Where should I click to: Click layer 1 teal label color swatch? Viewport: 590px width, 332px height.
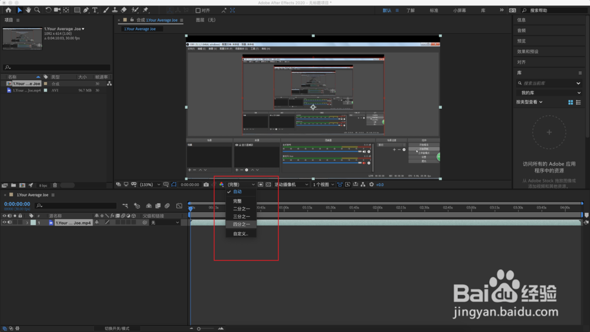[x=33, y=223]
